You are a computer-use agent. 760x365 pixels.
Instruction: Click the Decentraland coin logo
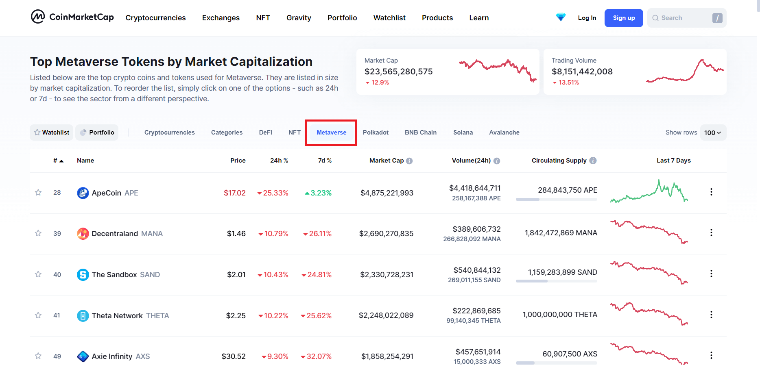click(x=83, y=234)
